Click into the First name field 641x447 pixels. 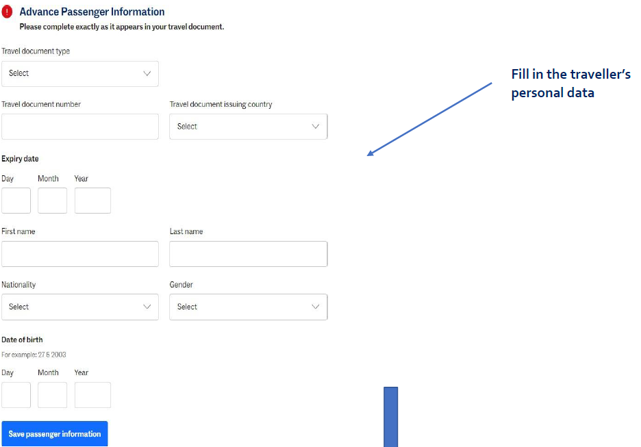(x=79, y=254)
